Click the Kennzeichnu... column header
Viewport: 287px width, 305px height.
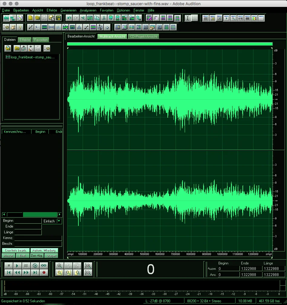16,132
